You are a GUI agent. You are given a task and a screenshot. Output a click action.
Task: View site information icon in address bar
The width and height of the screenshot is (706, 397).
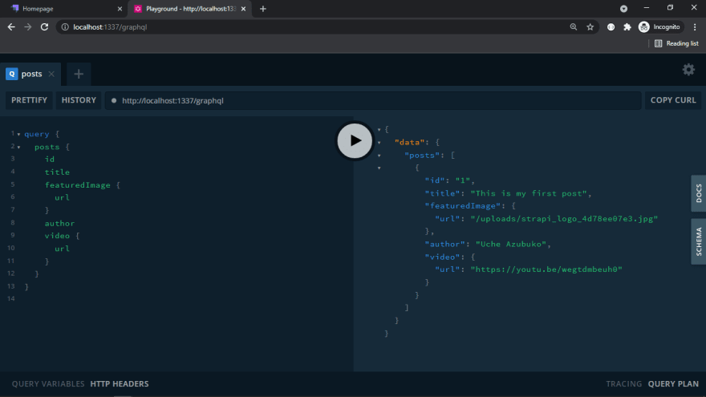pos(65,27)
